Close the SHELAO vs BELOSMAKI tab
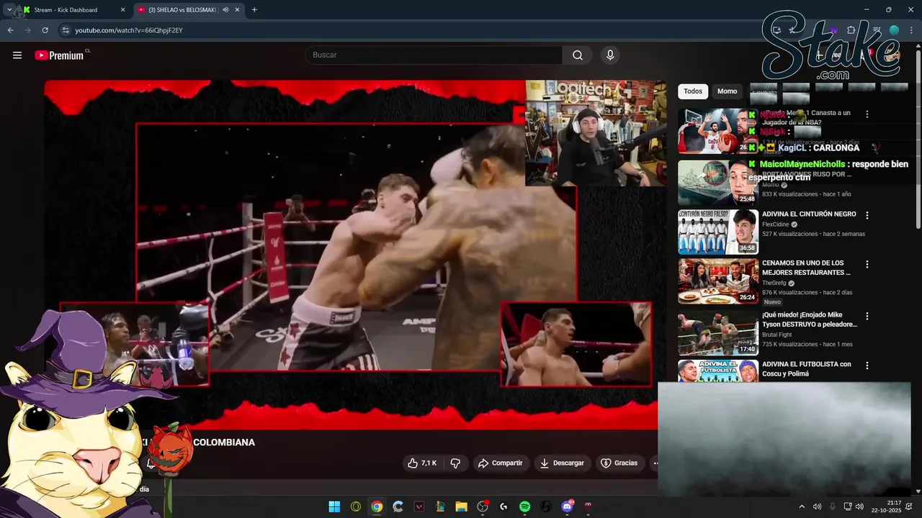 [238, 10]
